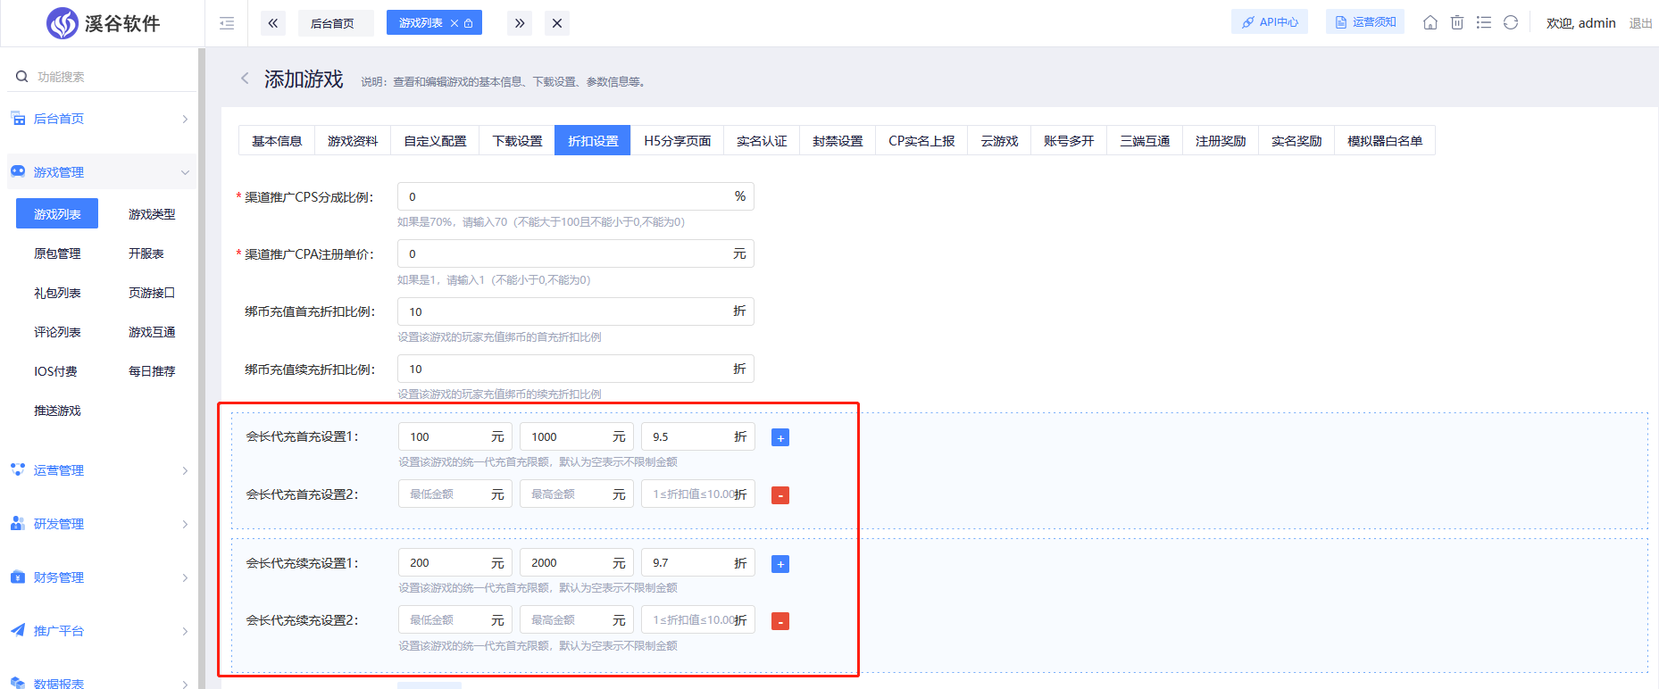This screenshot has height=689, width=1659.
Task: Click the lock icon on 游戏列表 tab
Action: pos(468,23)
